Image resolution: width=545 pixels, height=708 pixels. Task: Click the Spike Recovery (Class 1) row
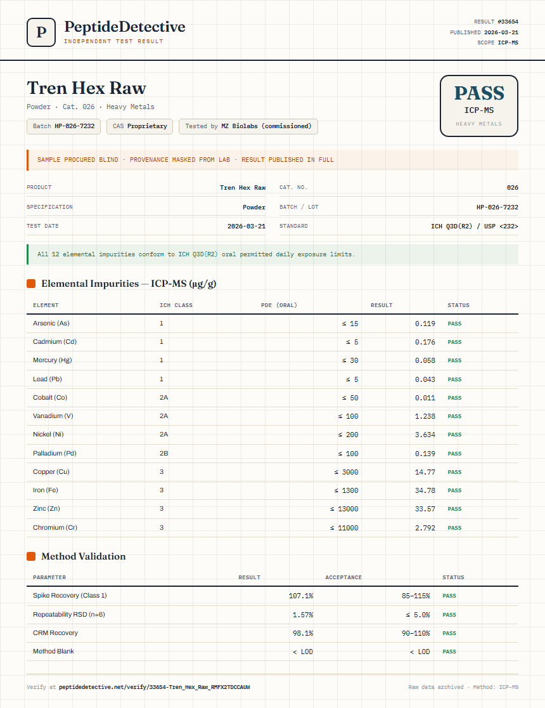[272, 596]
